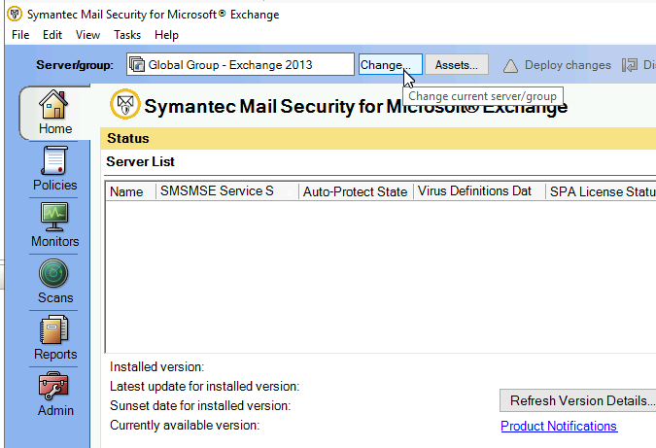Viewport: 656px width, 448px height.
Task: Open the Reports section
Action: click(x=54, y=338)
